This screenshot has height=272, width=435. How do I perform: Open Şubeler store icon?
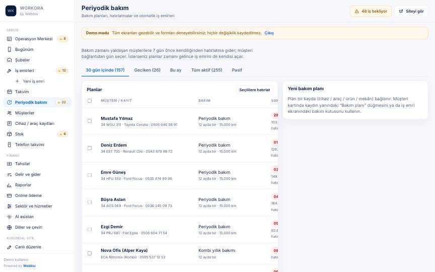[x=9, y=60]
